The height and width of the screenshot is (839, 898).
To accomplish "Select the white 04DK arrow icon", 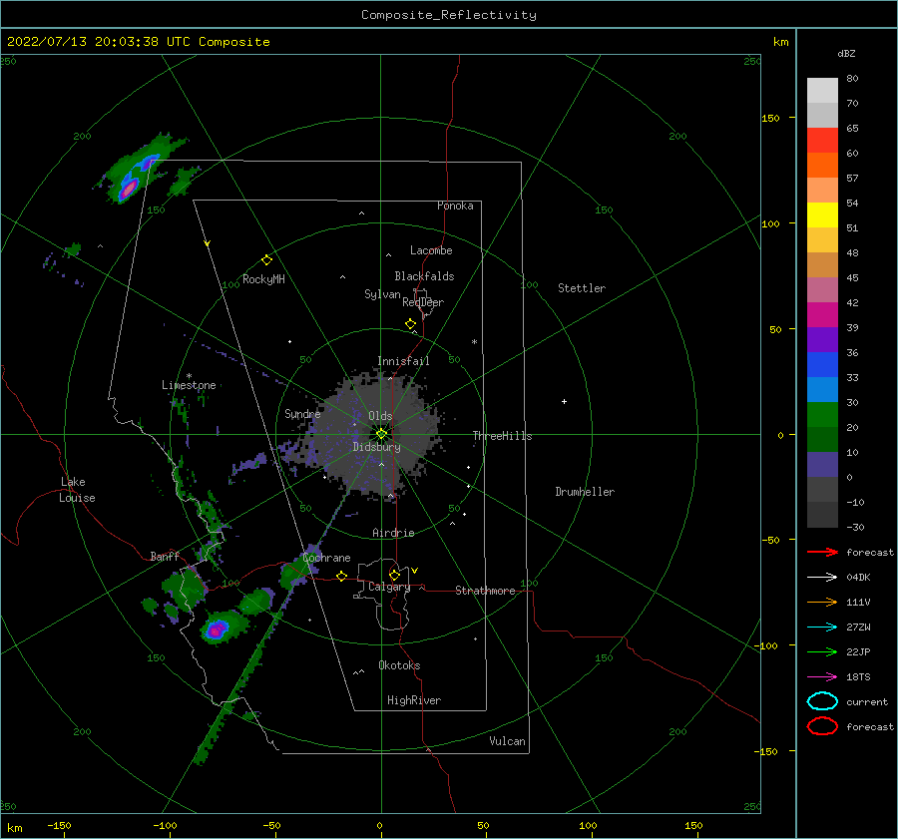I will pos(822,577).
